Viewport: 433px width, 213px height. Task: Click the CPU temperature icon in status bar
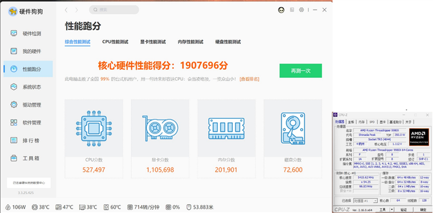[x=35, y=207]
